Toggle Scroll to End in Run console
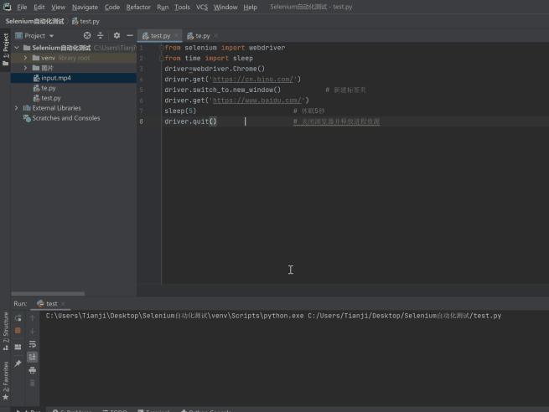The image size is (549, 412). tap(33, 357)
